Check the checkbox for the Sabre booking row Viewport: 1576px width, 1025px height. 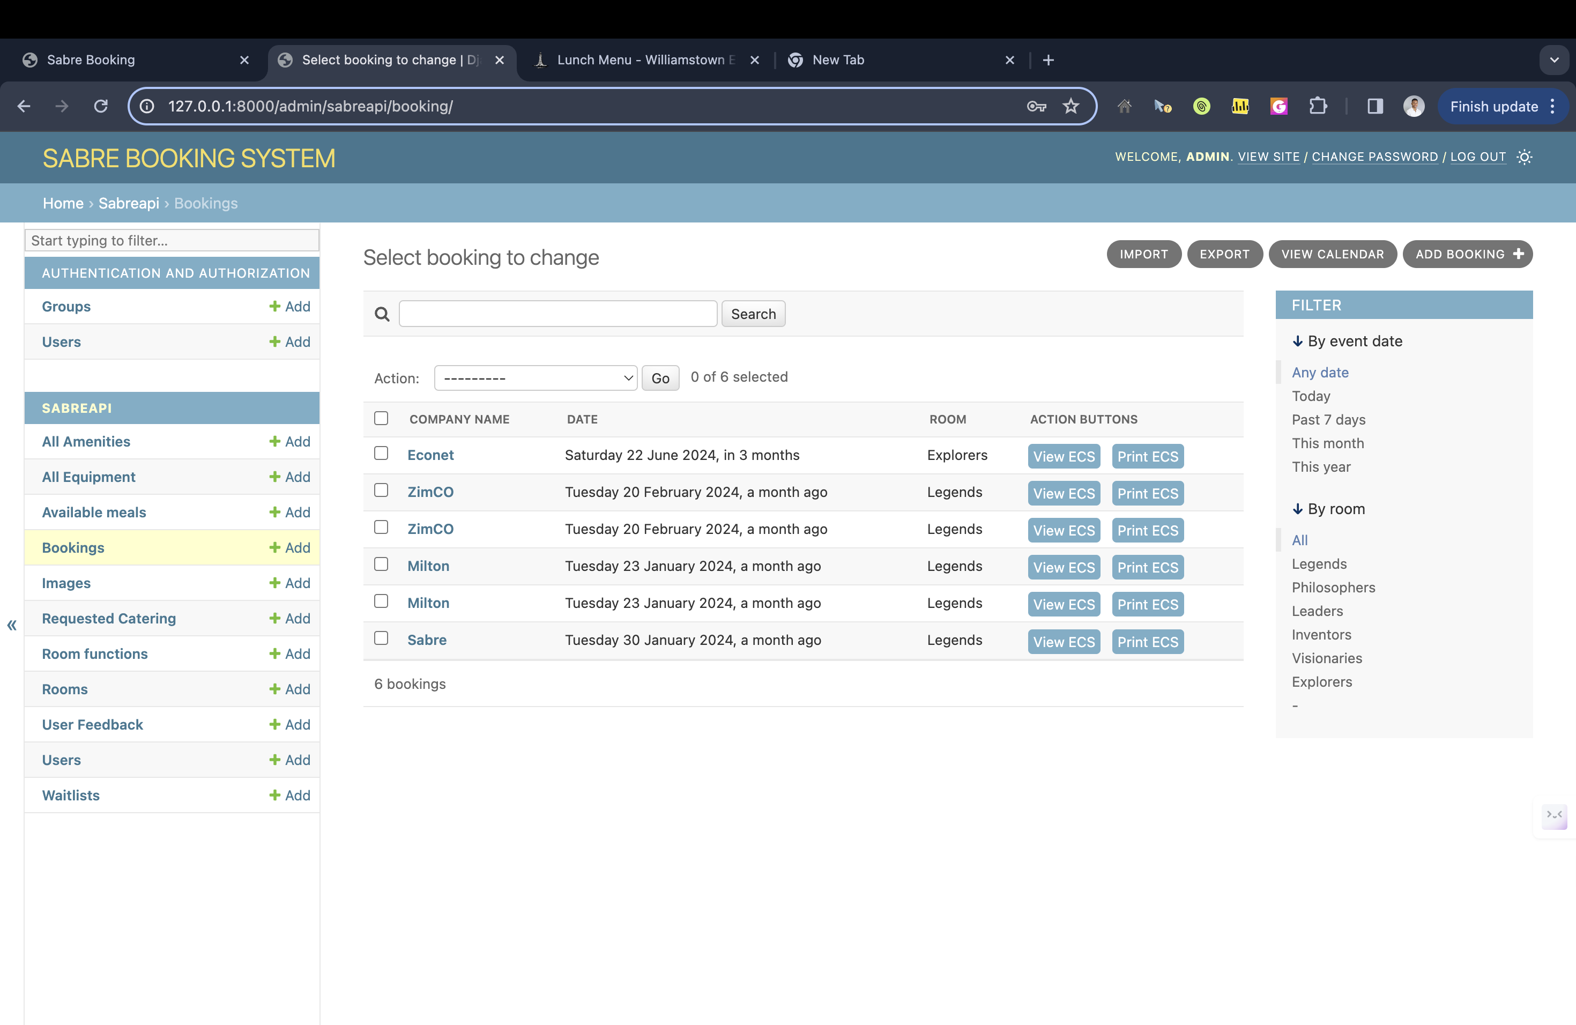tap(381, 638)
